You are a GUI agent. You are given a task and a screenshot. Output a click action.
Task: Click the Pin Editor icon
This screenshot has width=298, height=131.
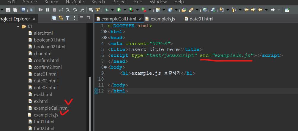click(287, 10)
